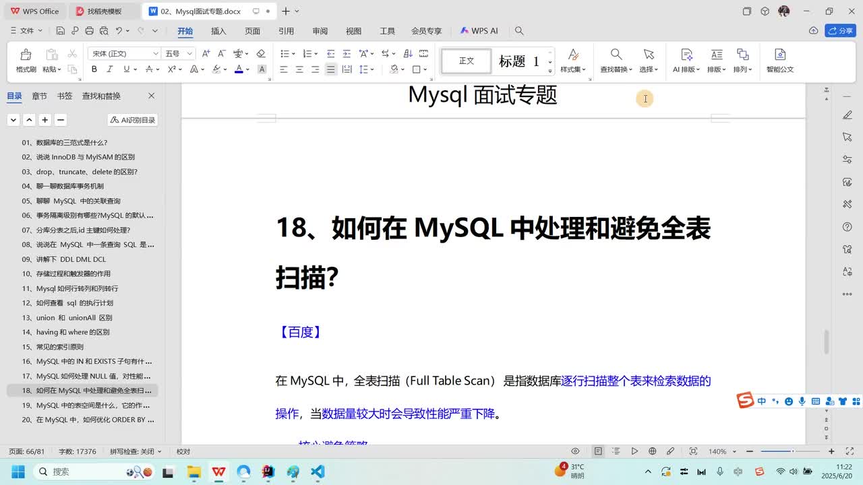
Task: Select align left button
Action: 284,69
